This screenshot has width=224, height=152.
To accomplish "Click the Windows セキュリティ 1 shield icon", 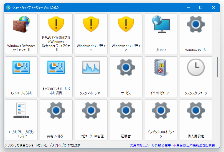I will point(91,24).
